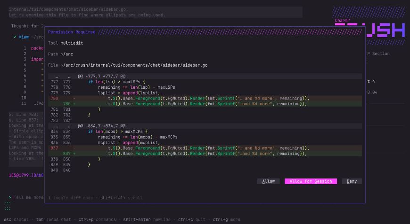Screen dimensions: 410x224
Task: Click the 'Section' label in the right sidebar
Action: tap(381, 54)
